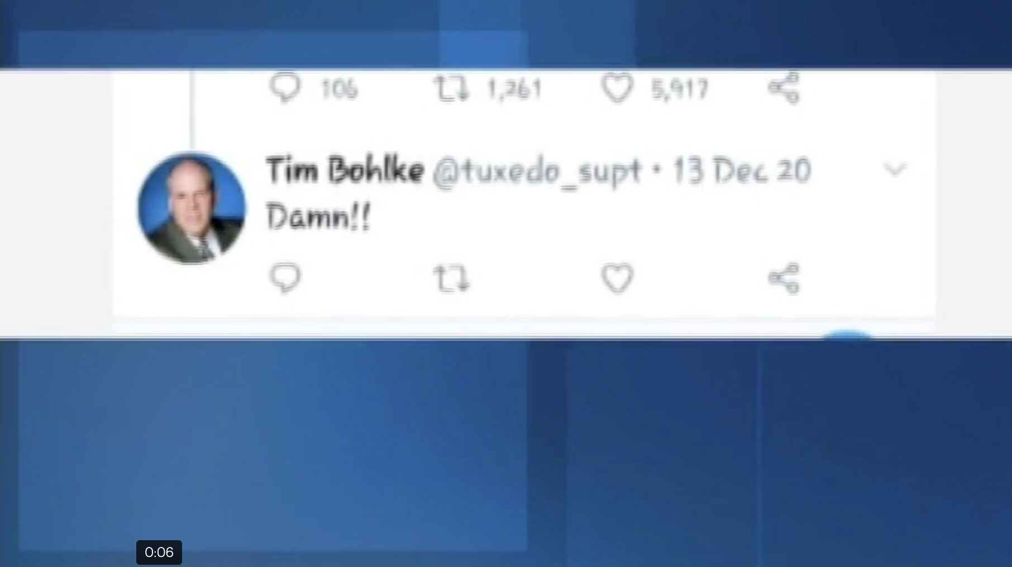Viewport: 1012px width, 567px height.
Task: Open Tim Bohlke's profile picture
Action: pos(191,208)
